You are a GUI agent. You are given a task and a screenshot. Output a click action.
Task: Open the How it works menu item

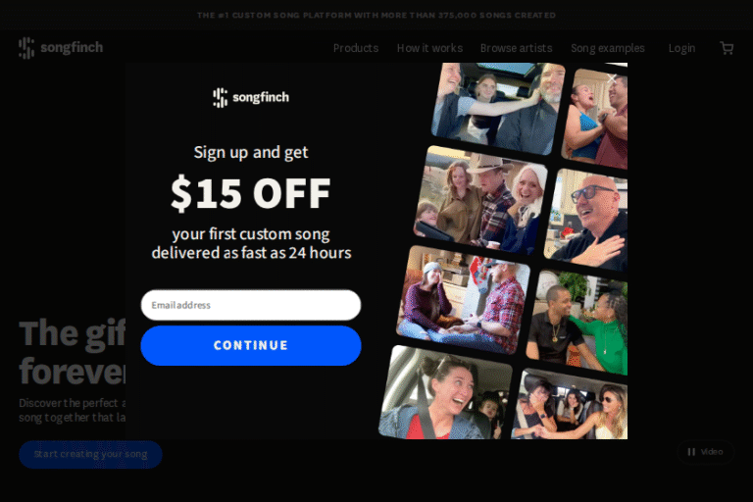(429, 48)
